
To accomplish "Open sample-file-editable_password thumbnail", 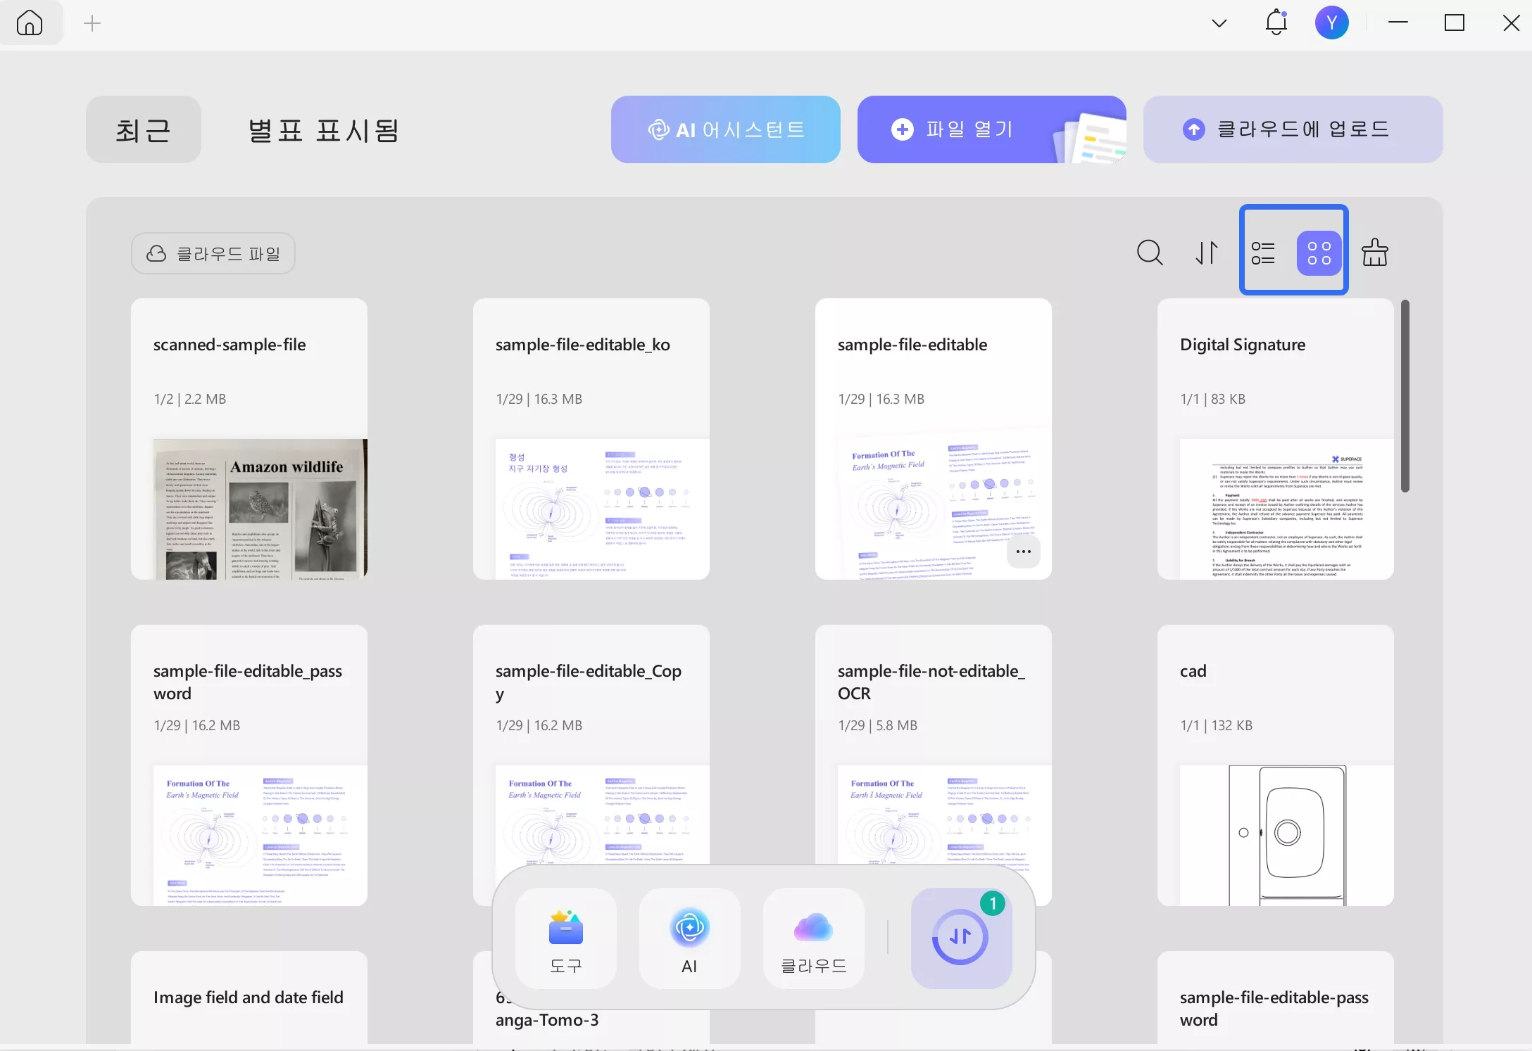I will [x=260, y=836].
